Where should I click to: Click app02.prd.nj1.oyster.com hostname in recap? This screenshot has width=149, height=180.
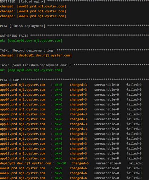coord(23,90)
